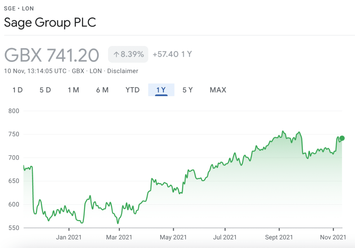The image size is (355, 248).
Task: Switch to the 5Y chart view
Action: pos(187,90)
